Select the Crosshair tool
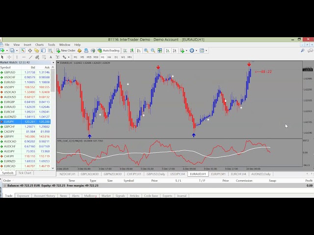Viewport: 314px width, 235px height. click(x=10, y=57)
